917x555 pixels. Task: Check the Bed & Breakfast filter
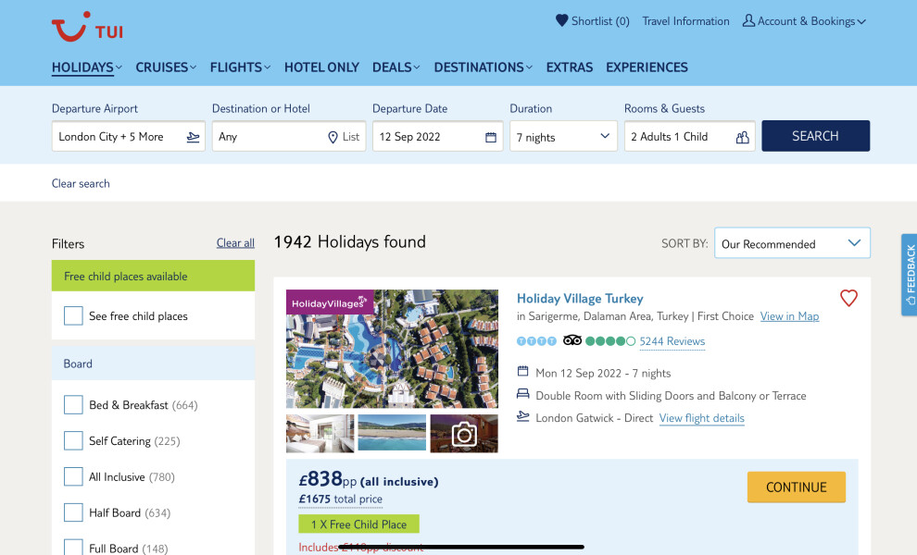73,405
